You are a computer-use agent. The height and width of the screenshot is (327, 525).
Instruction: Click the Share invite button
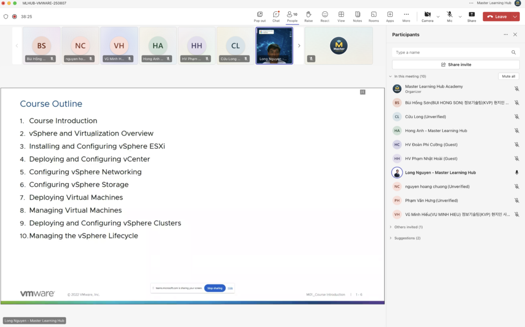coord(455,65)
